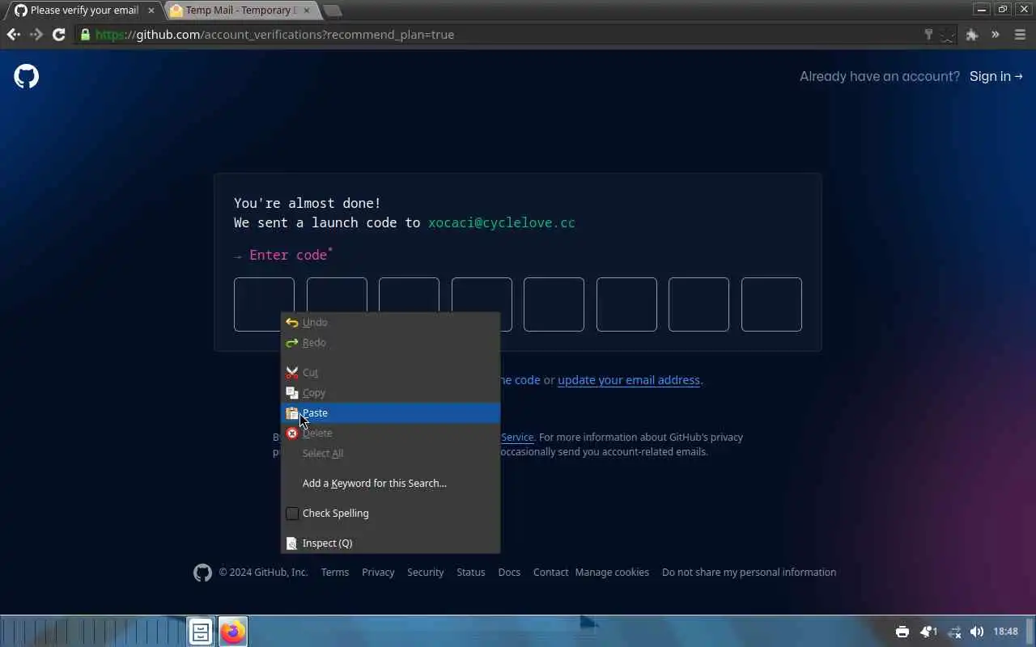Click the 18:48 clock in the tray
The width and height of the screenshot is (1036, 647).
(1005, 632)
